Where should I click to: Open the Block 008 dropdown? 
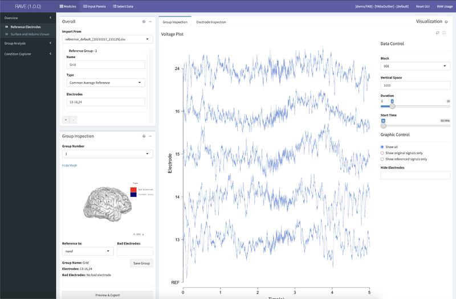tap(415, 66)
